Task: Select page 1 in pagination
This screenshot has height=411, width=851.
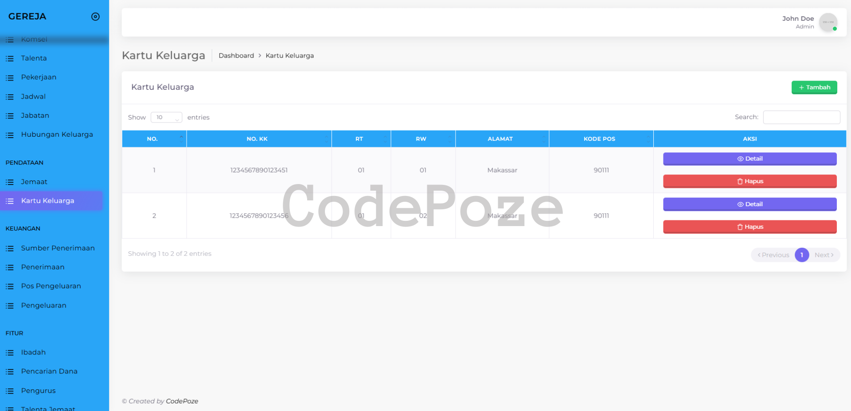Action: point(801,255)
